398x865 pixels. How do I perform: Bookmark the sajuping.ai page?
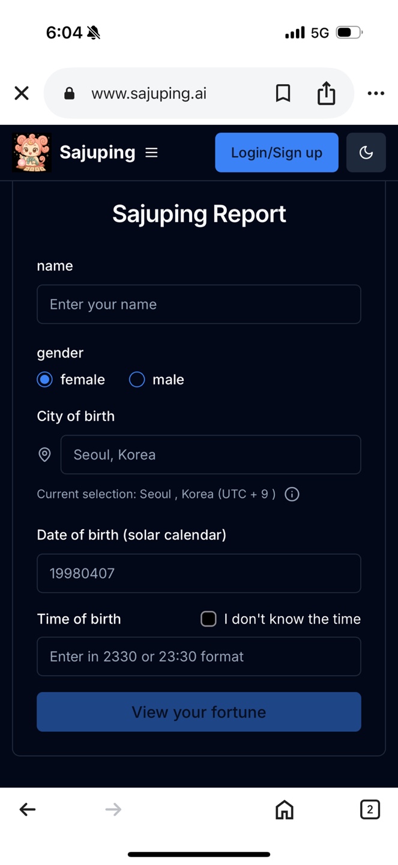(283, 93)
